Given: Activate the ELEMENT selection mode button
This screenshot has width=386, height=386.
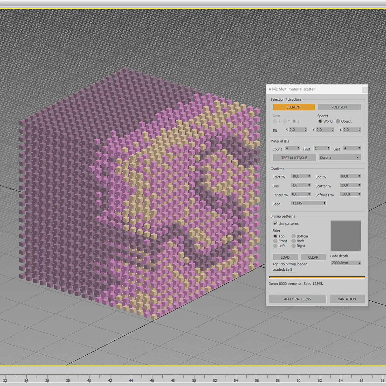Looking at the screenshot, I should pos(294,107).
